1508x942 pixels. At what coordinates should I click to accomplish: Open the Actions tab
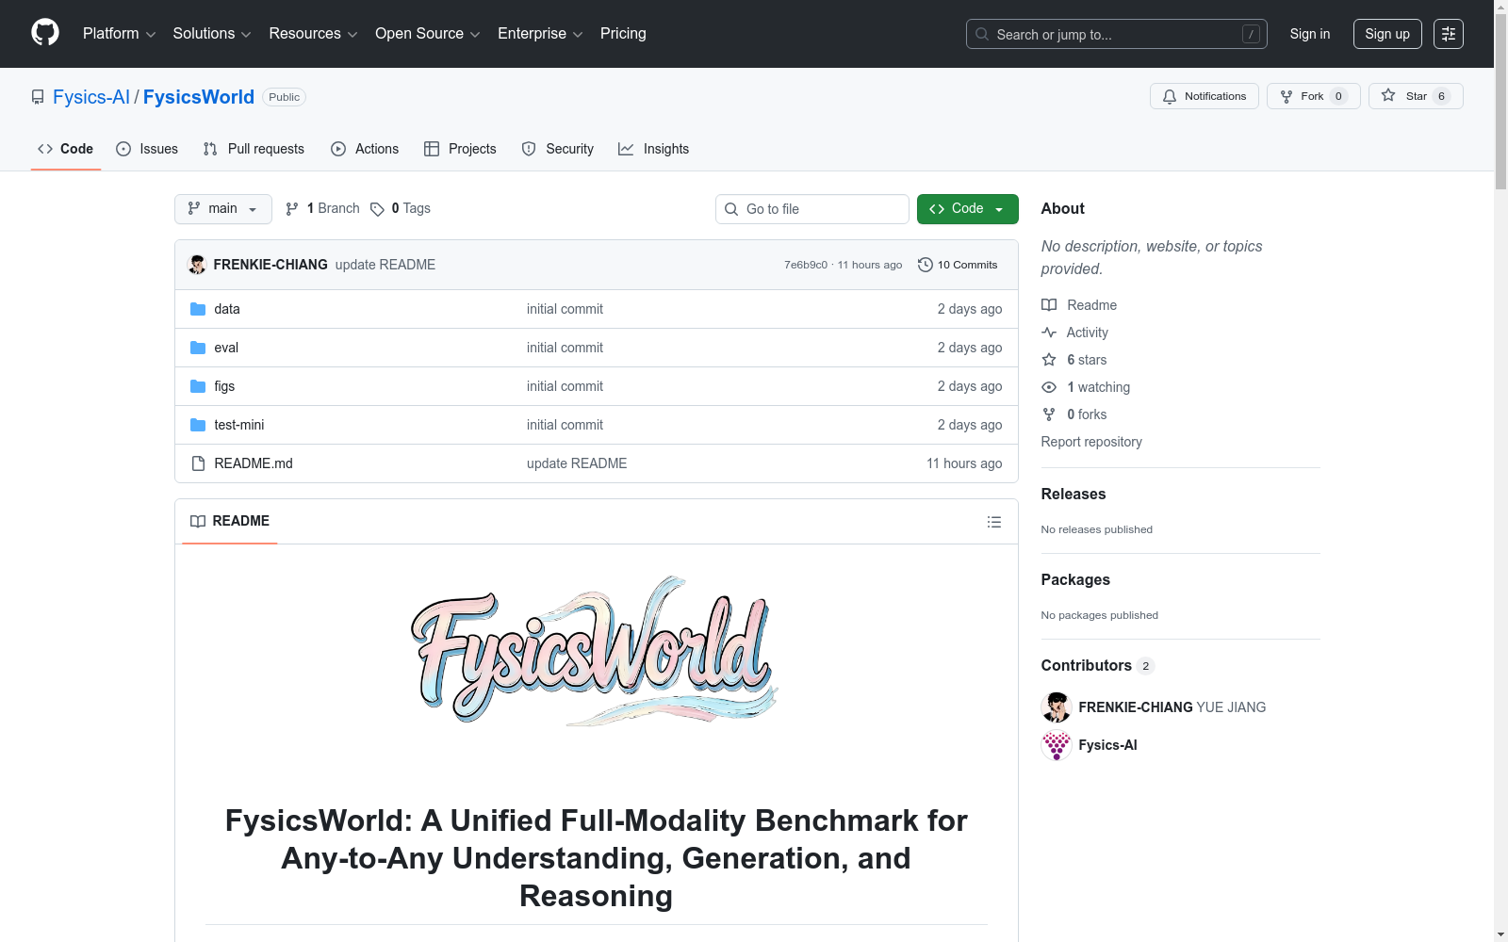(x=365, y=149)
